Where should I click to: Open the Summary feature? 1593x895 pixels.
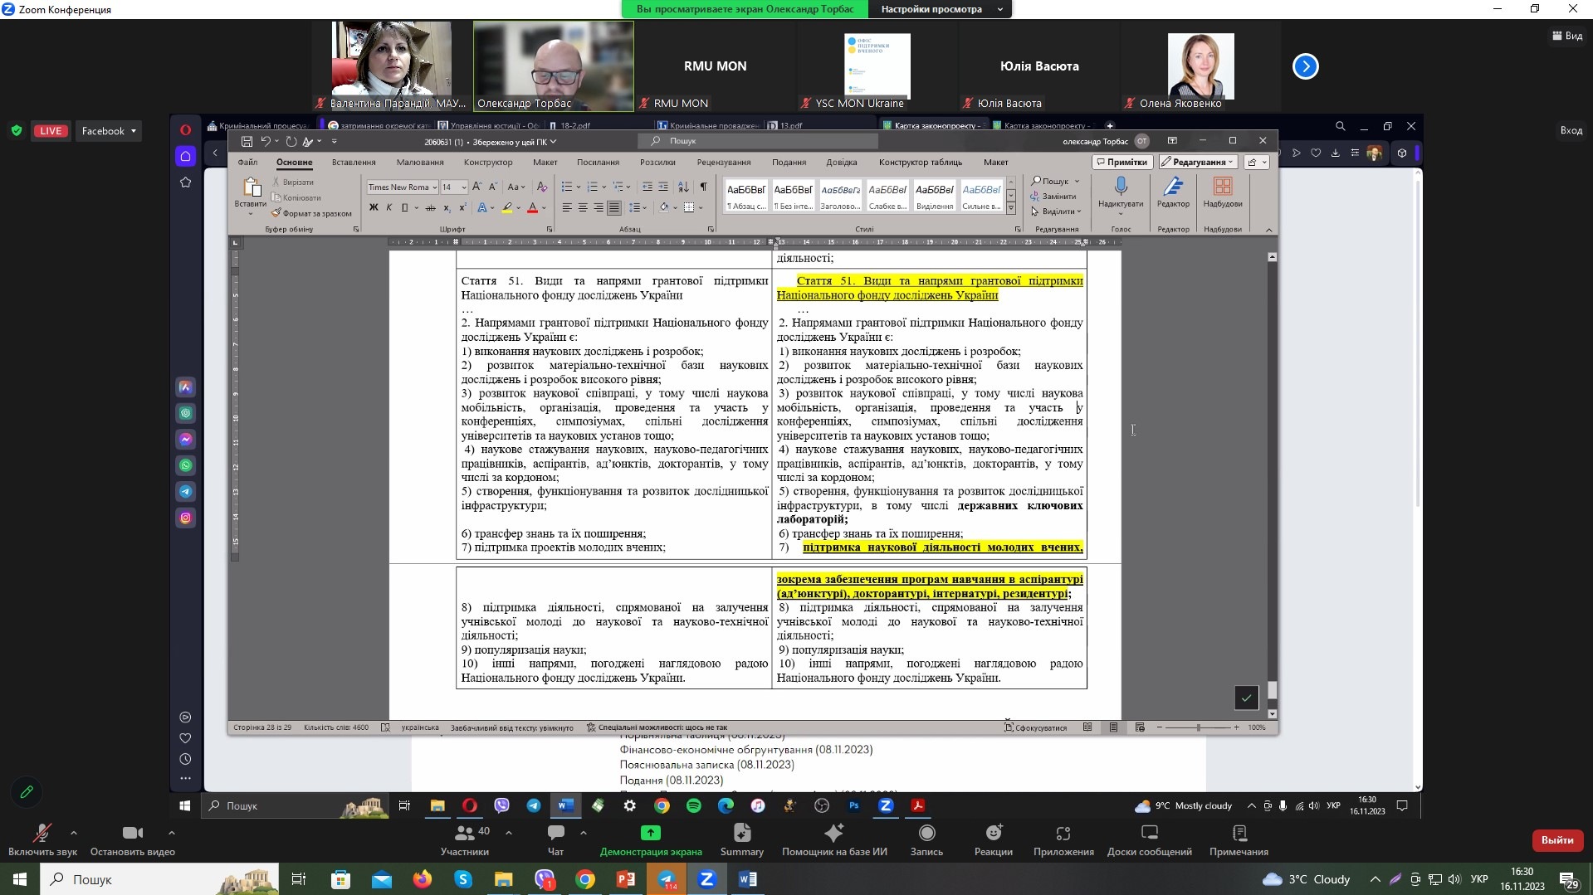pyautogui.click(x=741, y=839)
